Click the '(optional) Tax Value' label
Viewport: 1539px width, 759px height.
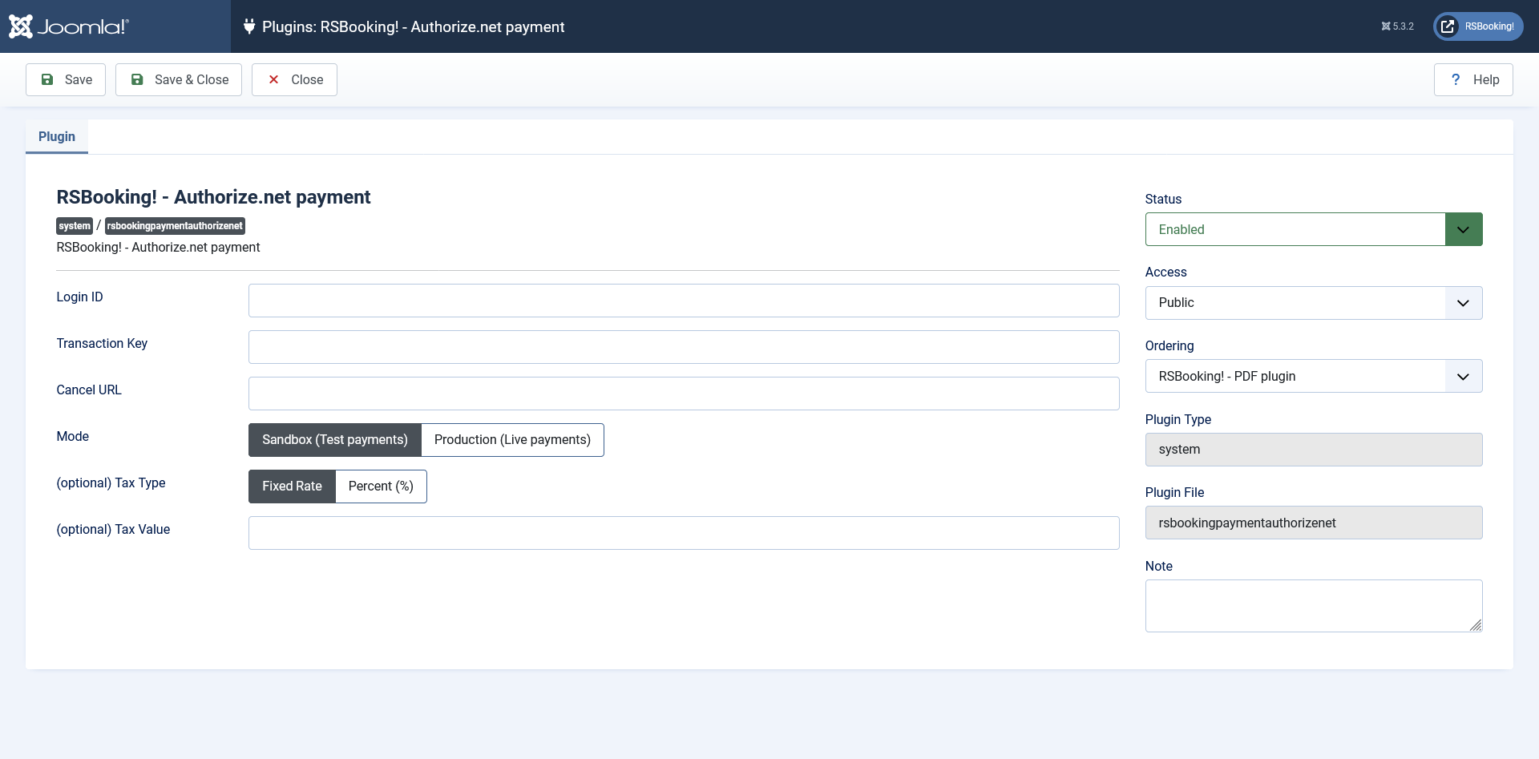coord(113,529)
